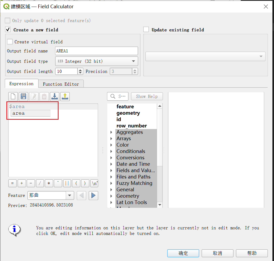Click the search magnifier in function filter
274x261 pixels.
coord(113,96)
